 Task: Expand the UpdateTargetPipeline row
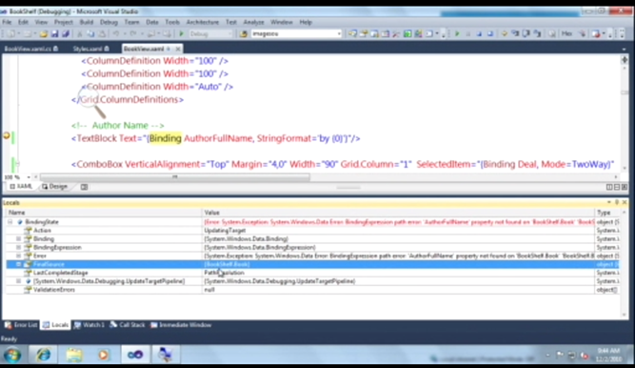coord(18,281)
